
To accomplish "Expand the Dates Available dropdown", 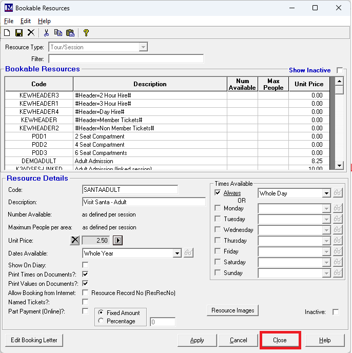I will click(x=177, y=253).
